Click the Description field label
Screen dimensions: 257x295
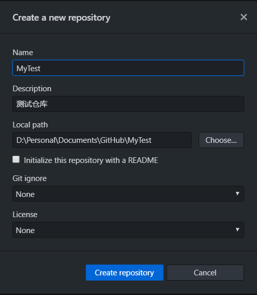32,89
